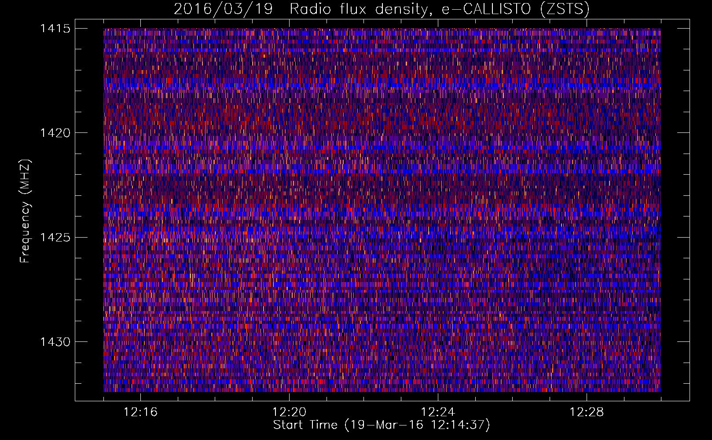Click the 12:16 time axis label
Screen dimensions: 712x440
(140, 412)
